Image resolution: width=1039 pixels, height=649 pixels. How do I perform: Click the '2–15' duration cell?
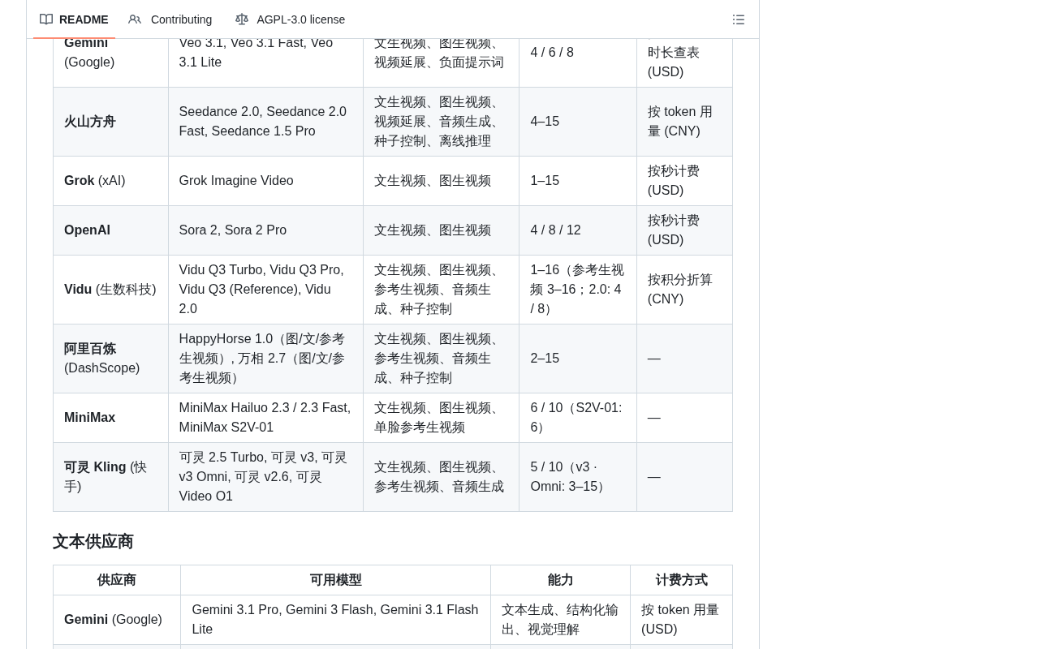tap(578, 359)
